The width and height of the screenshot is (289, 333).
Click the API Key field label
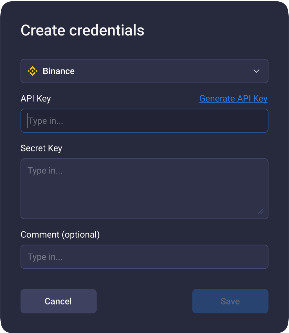tap(36, 99)
